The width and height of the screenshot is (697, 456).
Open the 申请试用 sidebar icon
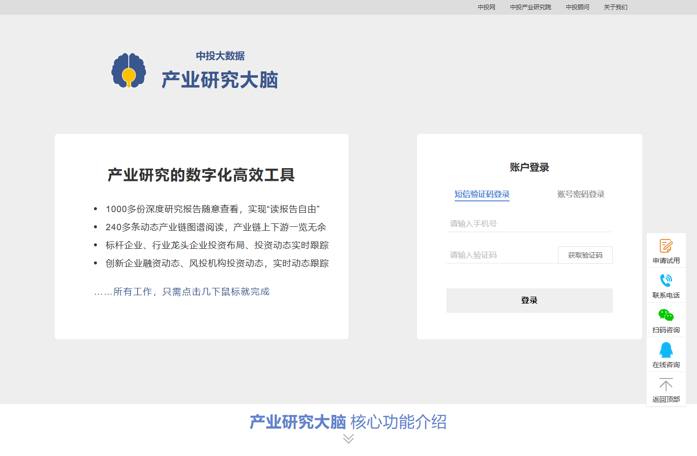click(666, 246)
